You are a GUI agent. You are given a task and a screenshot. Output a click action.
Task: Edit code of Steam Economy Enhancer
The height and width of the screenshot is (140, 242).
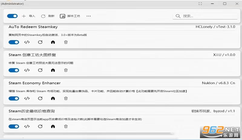[27, 98]
